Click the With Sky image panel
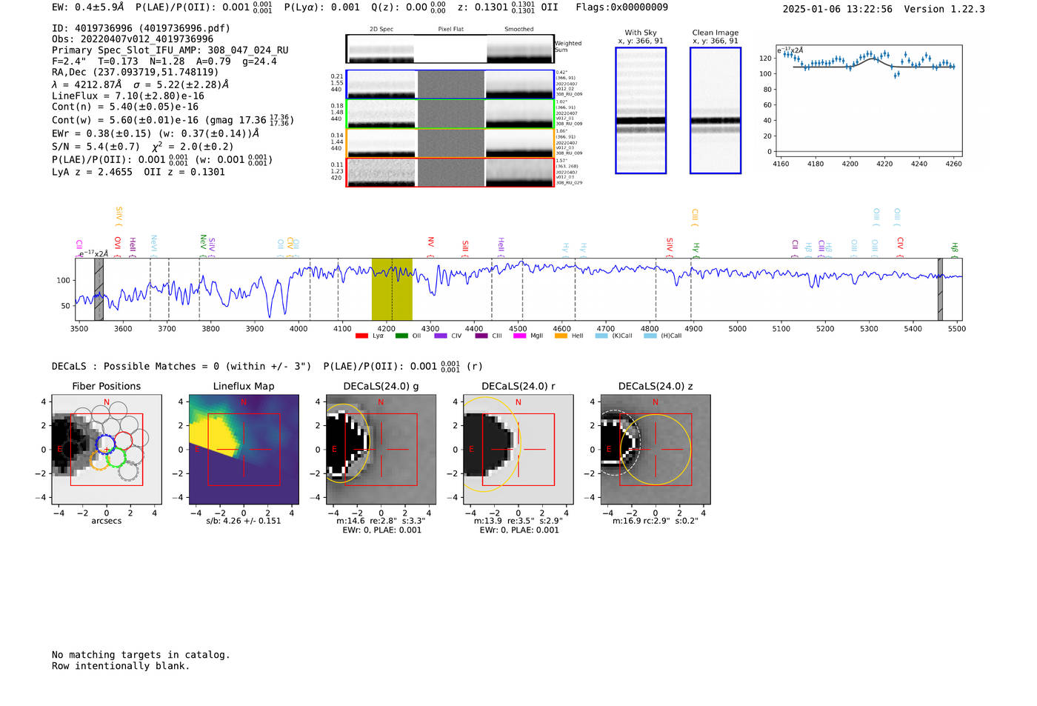This screenshot has width=1037, height=706. pos(641,110)
